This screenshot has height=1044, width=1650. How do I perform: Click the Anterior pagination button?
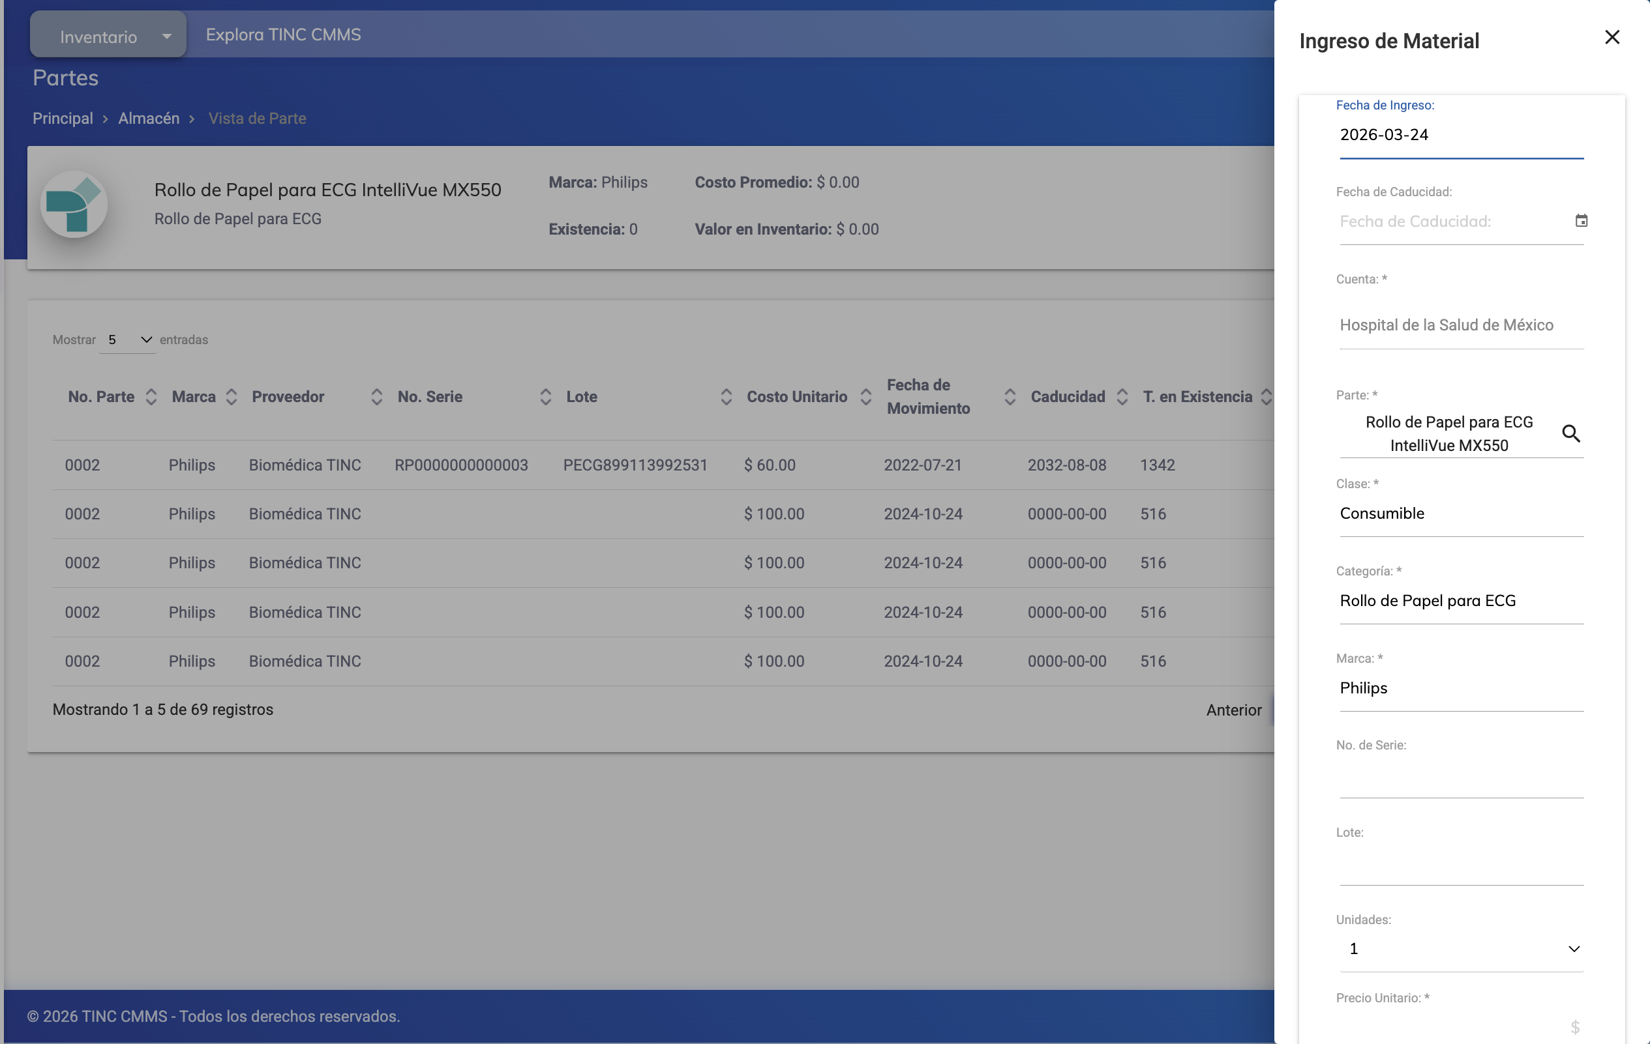point(1233,710)
